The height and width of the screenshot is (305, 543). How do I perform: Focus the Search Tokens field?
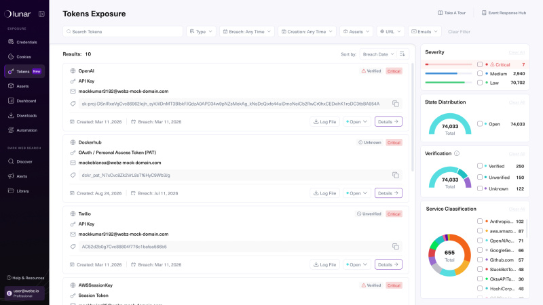tap(123, 31)
